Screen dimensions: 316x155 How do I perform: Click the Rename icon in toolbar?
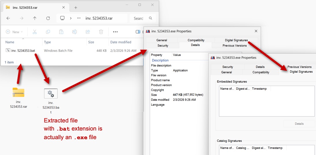[x=74, y=32]
